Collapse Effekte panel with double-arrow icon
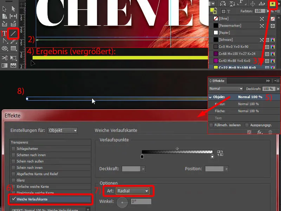 (x=268, y=81)
